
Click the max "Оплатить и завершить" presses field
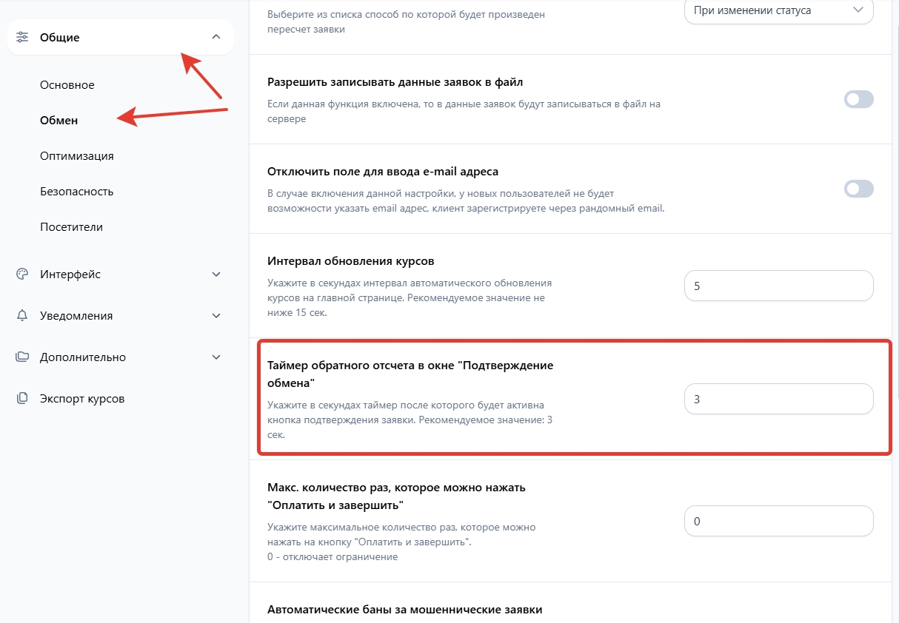point(778,521)
